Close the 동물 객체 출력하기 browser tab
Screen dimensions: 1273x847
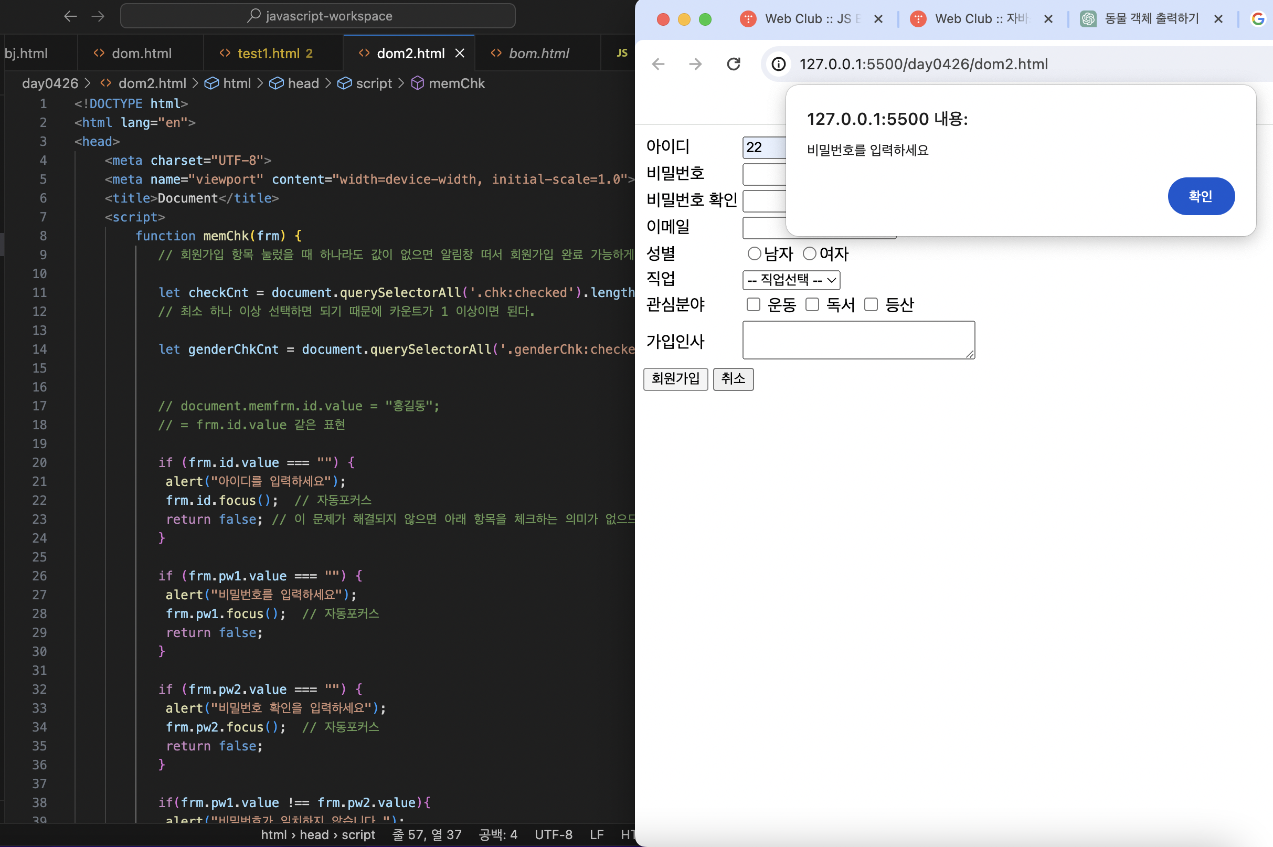pos(1218,19)
